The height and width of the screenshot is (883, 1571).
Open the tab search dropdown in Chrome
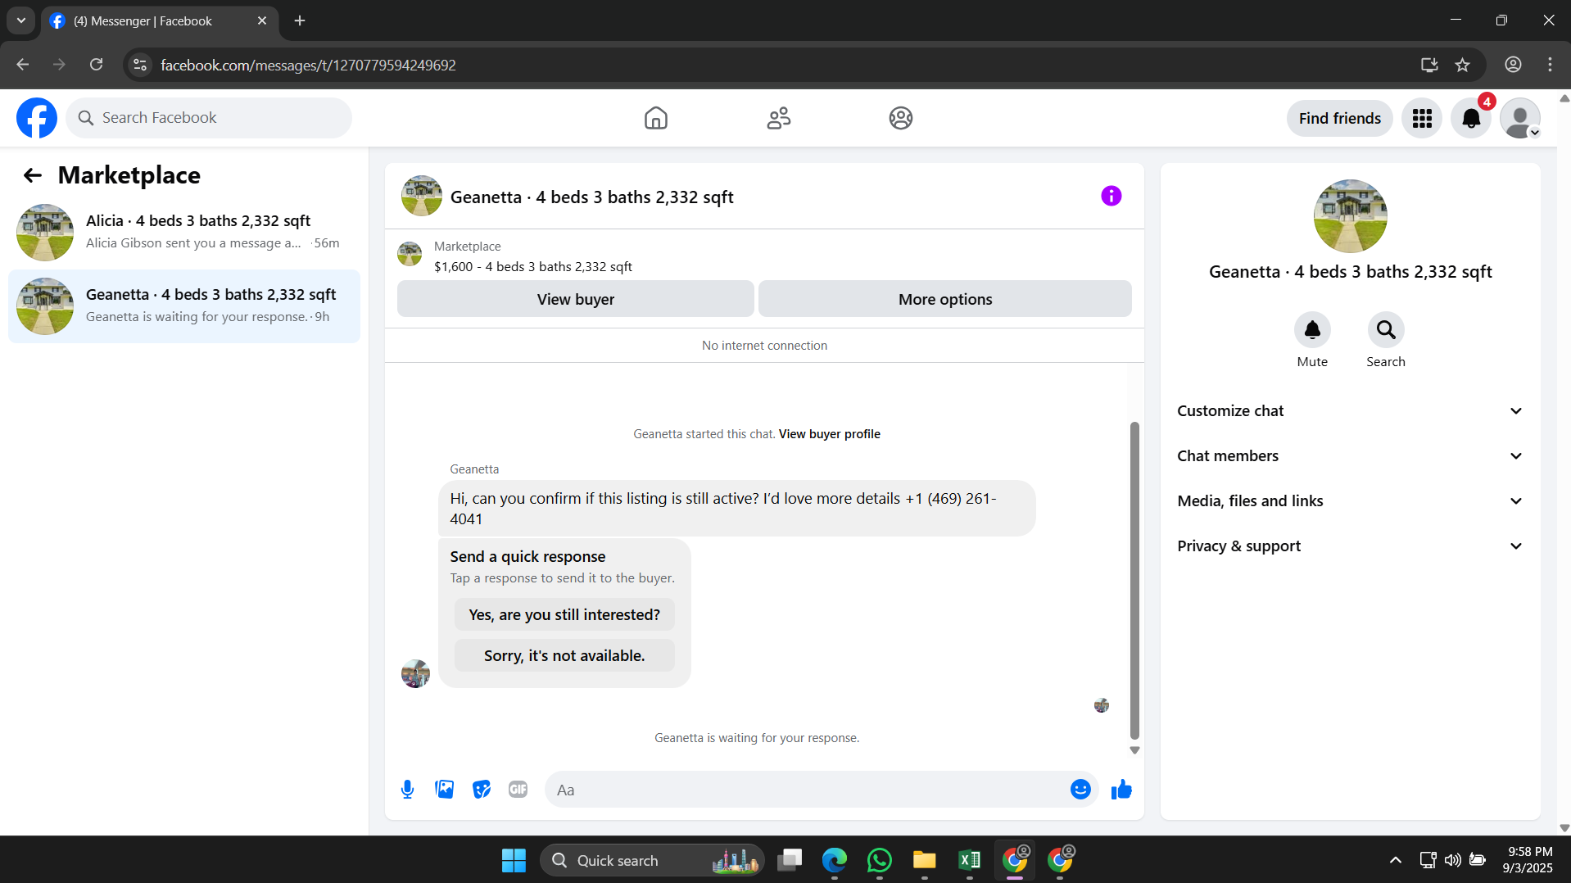coord(21,20)
